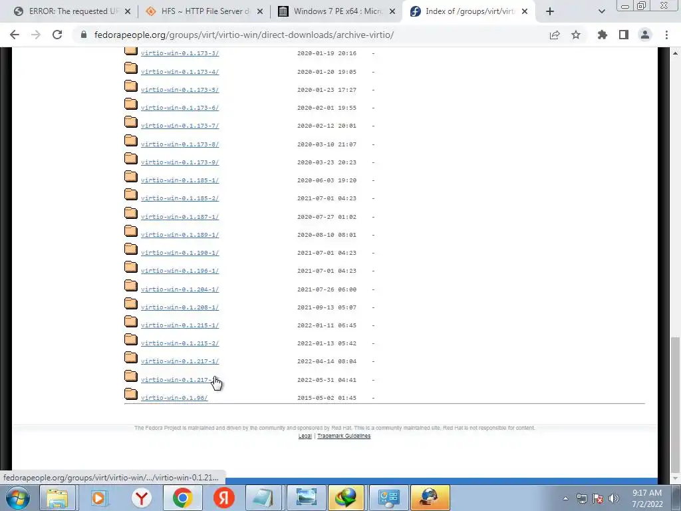Click the address bar URL field
Image resolution: width=681 pixels, height=511 pixels.
pyautogui.click(x=313, y=35)
